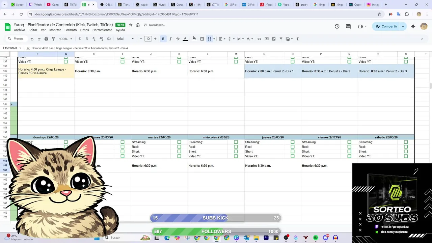The height and width of the screenshot is (243, 432).
Task: Open the Archivo menu
Action: tap(19, 30)
